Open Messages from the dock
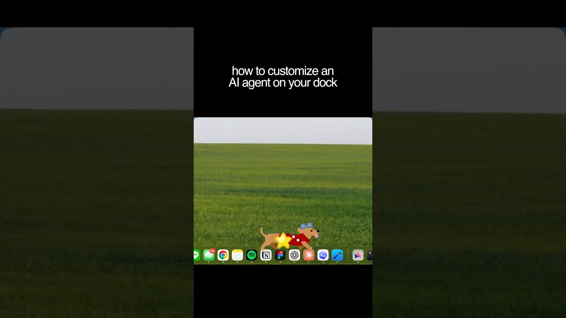Screen dimensions: 566x318 [x=209, y=255]
